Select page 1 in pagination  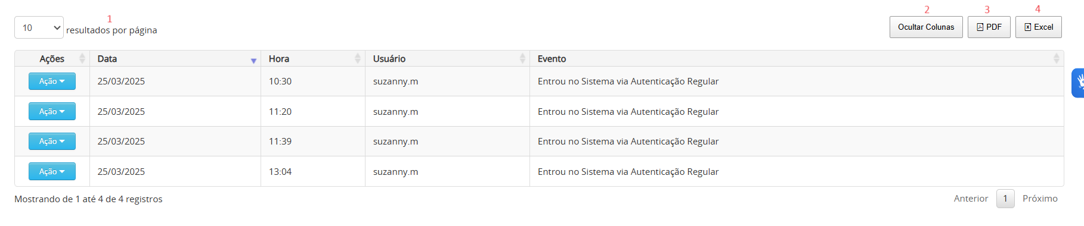1005,199
